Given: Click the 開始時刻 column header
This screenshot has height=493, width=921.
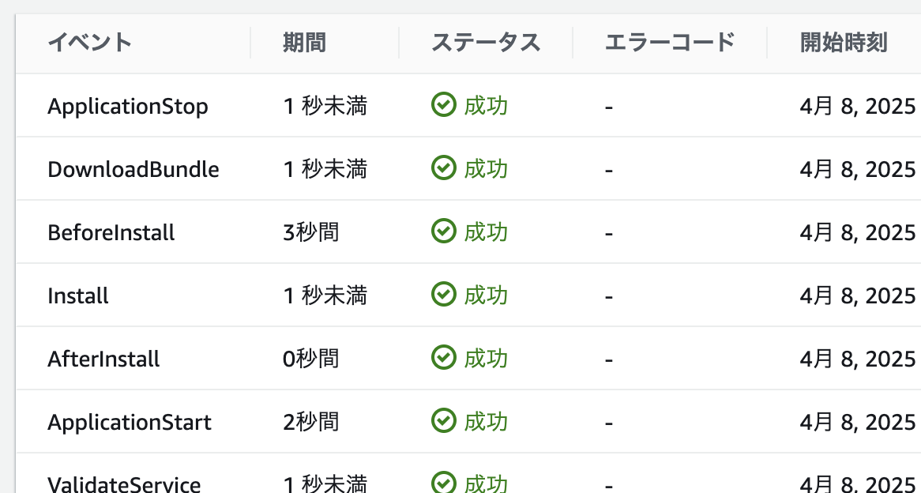Looking at the screenshot, I should click(x=844, y=43).
